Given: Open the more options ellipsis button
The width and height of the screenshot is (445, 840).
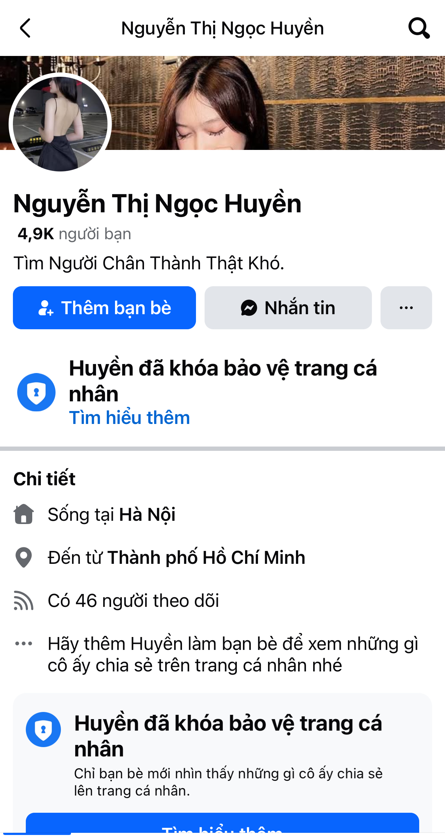Looking at the screenshot, I should (x=406, y=308).
